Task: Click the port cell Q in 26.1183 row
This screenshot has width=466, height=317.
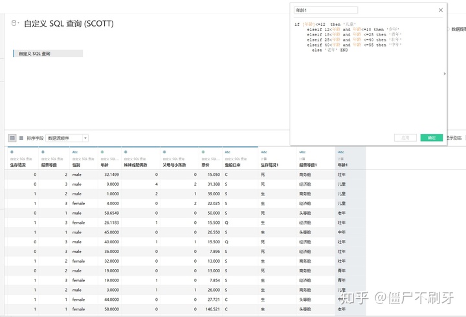Action: pos(227,223)
